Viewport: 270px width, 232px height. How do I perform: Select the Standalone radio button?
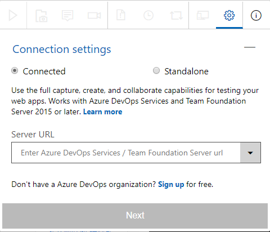pos(156,71)
